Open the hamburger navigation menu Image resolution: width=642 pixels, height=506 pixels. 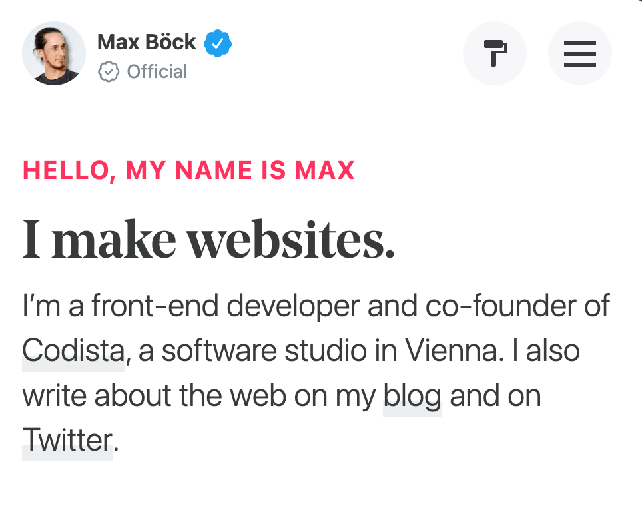click(x=580, y=53)
